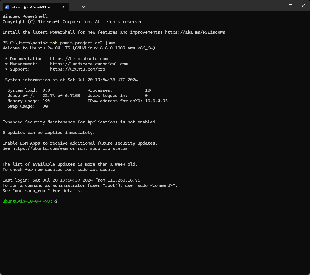Click the 'sudo pro status' text
Viewport: 310px width, 275px height.
click(x=109, y=148)
